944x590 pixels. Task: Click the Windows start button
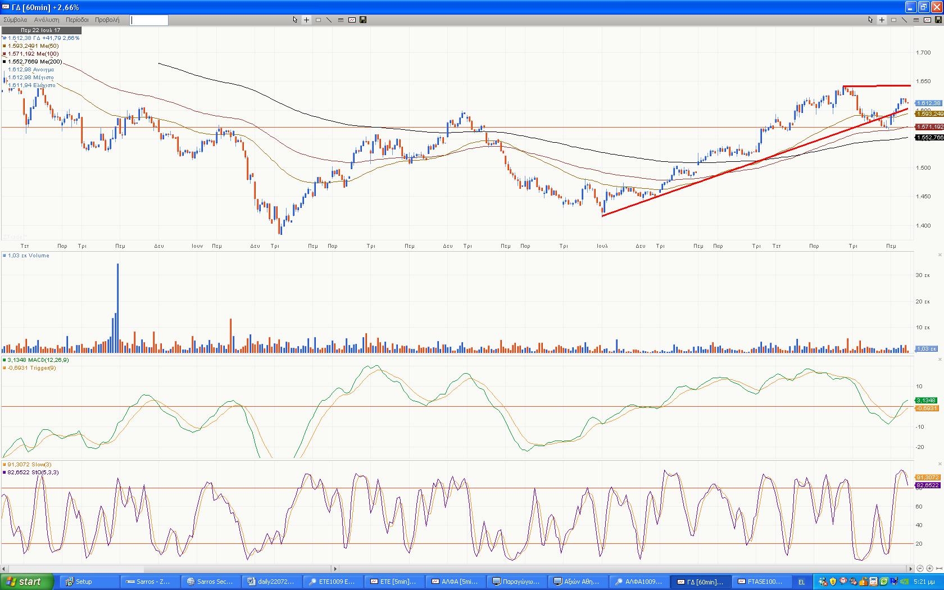[27, 582]
